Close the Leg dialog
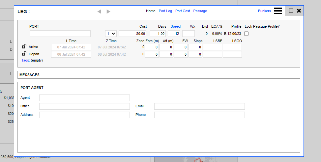This screenshot has width=321, height=162. coord(299,11)
